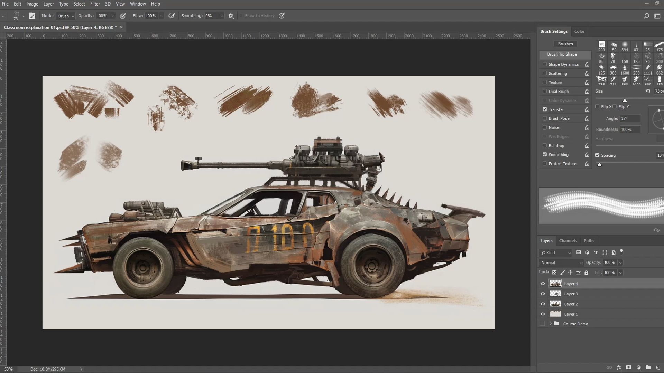
Task: Click the lock transparent pixels icon
Action: point(554,272)
